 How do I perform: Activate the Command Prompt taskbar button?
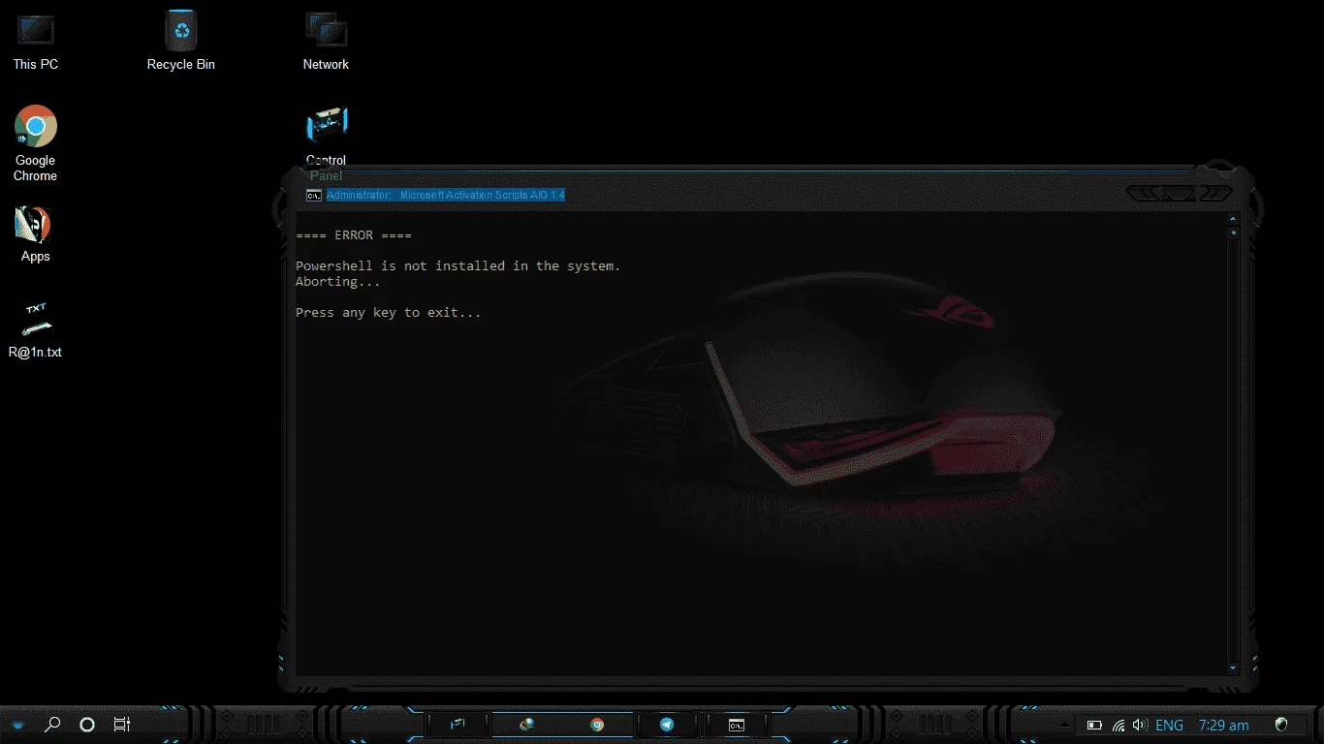737,724
